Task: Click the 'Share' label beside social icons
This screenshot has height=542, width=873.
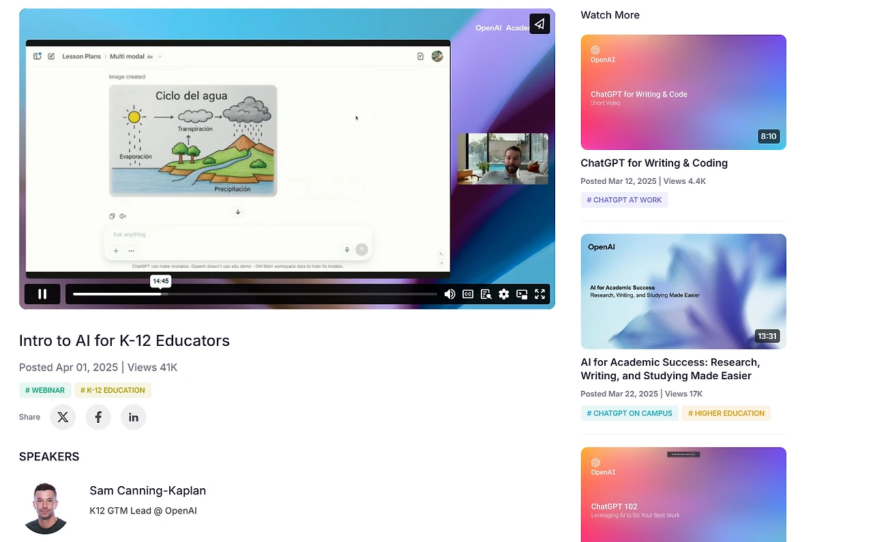Action: coord(29,417)
